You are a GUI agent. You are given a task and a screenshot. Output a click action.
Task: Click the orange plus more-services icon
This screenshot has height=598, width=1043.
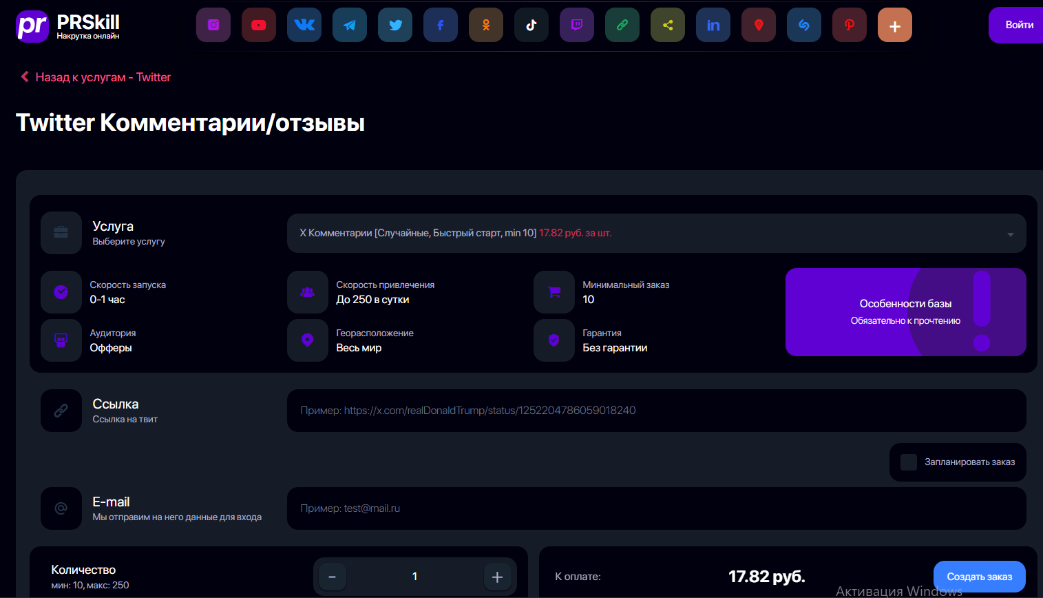coord(895,25)
